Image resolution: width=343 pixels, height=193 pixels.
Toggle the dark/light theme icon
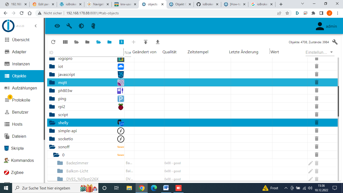click(81, 26)
